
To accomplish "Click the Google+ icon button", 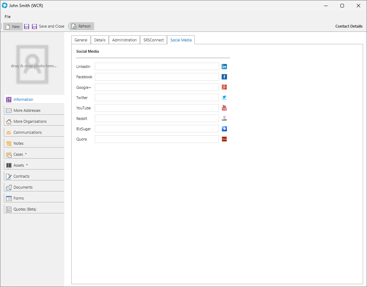I will 224,87.
